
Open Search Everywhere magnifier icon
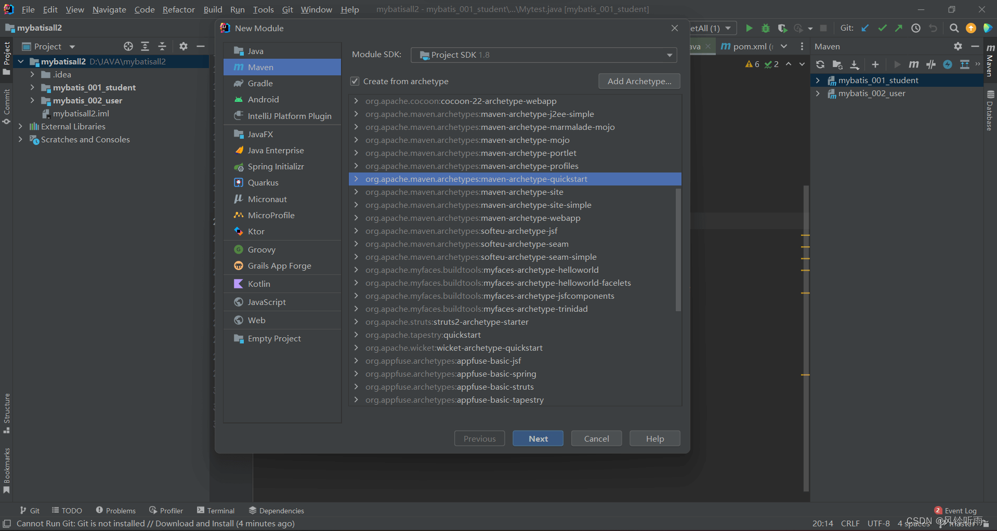point(954,28)
